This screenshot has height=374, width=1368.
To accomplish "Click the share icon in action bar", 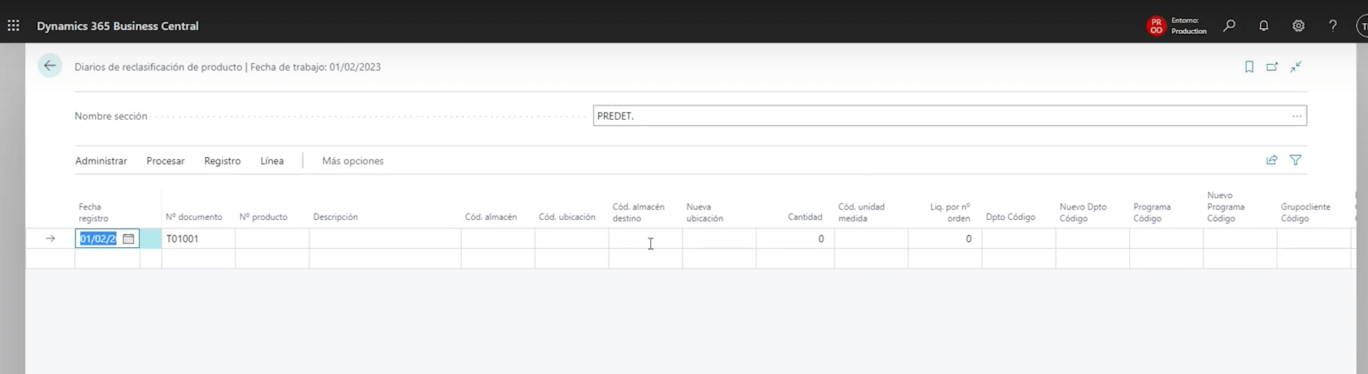I will (x=1272, y=160).
